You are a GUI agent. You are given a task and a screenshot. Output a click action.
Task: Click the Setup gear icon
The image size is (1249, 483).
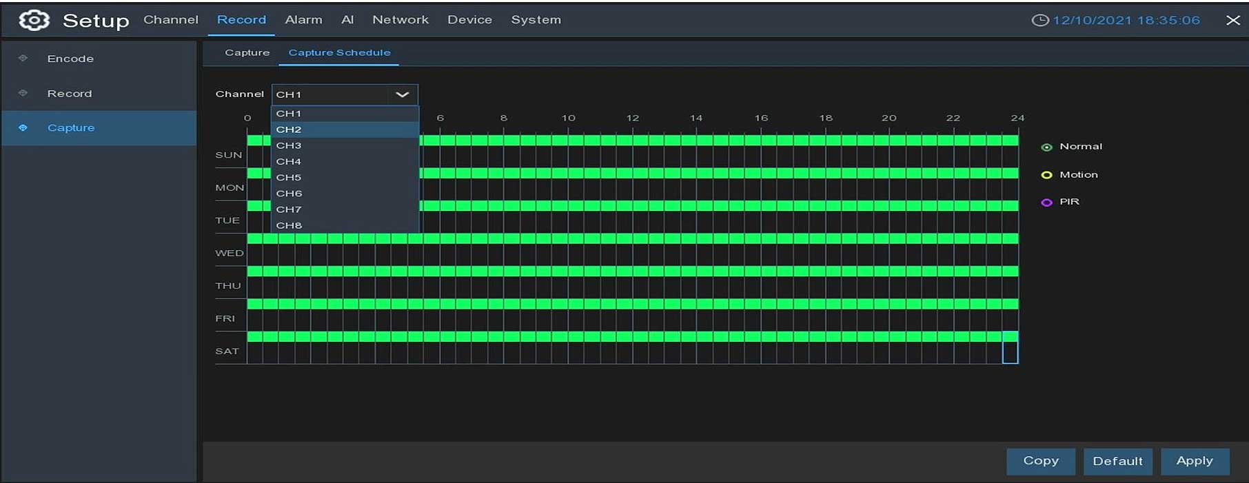[34, 21]
